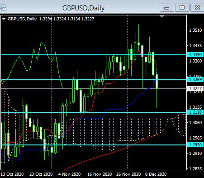Click the 1.3510 price scale label
This screenshot has height=178, width=204.
[x=195, y=30]
